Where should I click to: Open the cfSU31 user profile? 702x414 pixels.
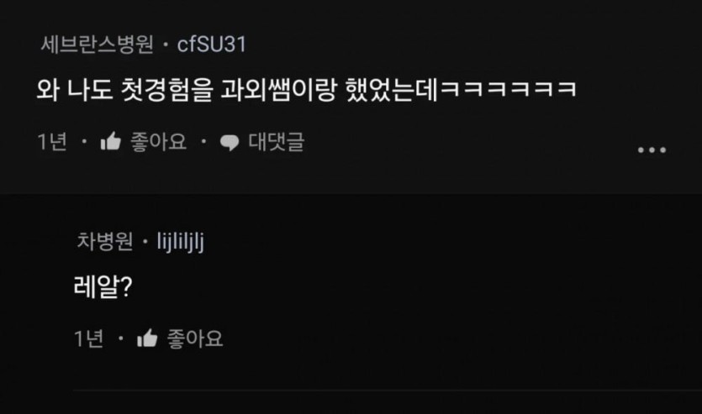[211, 45]
